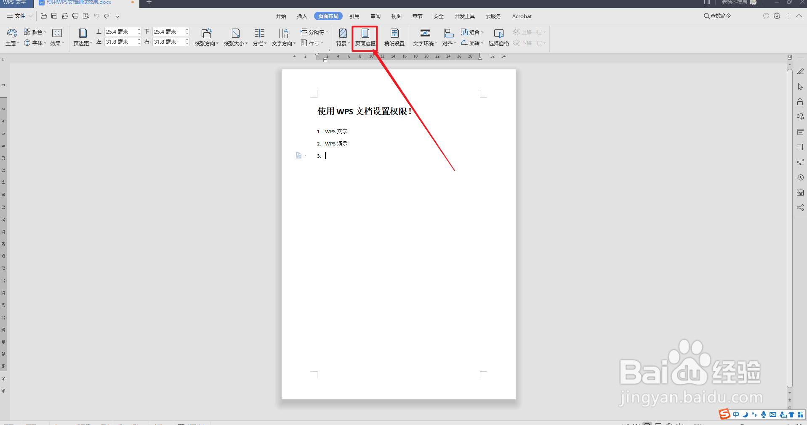Viewport: 807px width, 425px height.
Task: Switch to the 审阅 Review tab
Action: tap(376, 16)
